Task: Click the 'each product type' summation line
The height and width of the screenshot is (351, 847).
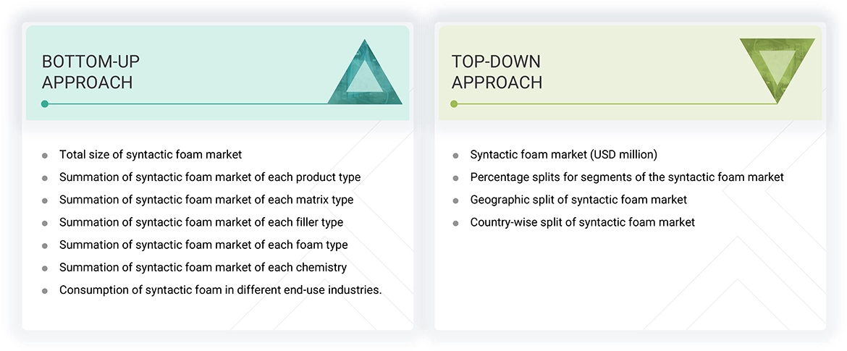Action: coord(210,177)
